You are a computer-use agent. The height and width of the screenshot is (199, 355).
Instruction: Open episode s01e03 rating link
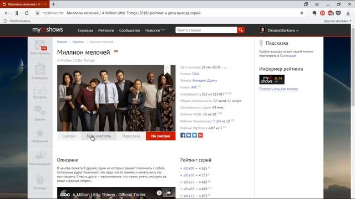(x=189, y=189)
